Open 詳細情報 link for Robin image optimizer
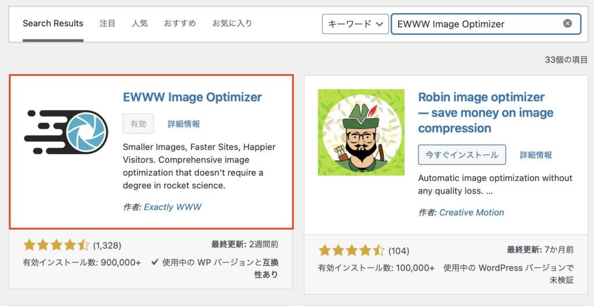The width and height of the screenshot is (594, 306). (x=535, y=155)
